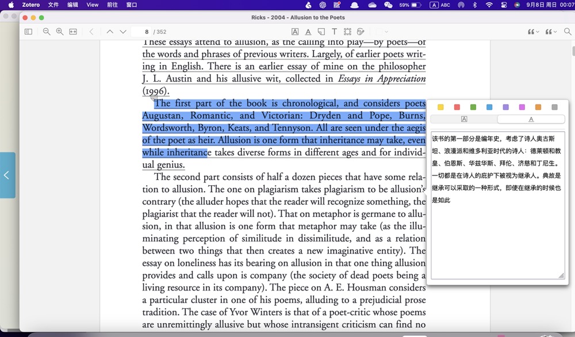The image size is (575, 337).
Task: Click the battery 59% indicator
Action: tap(411, 5)
